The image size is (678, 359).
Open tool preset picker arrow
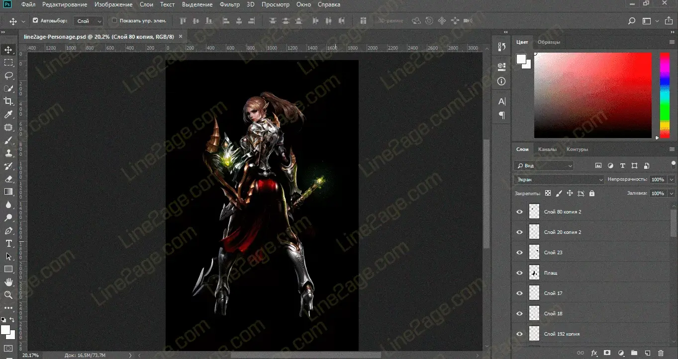24,21
